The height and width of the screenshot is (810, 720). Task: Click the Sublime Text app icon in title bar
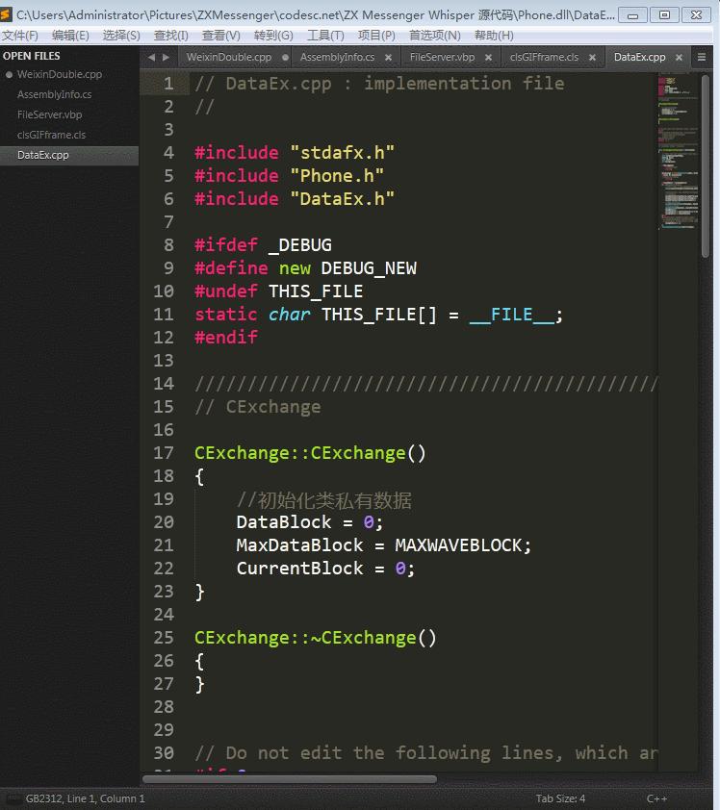pos(6,14)
